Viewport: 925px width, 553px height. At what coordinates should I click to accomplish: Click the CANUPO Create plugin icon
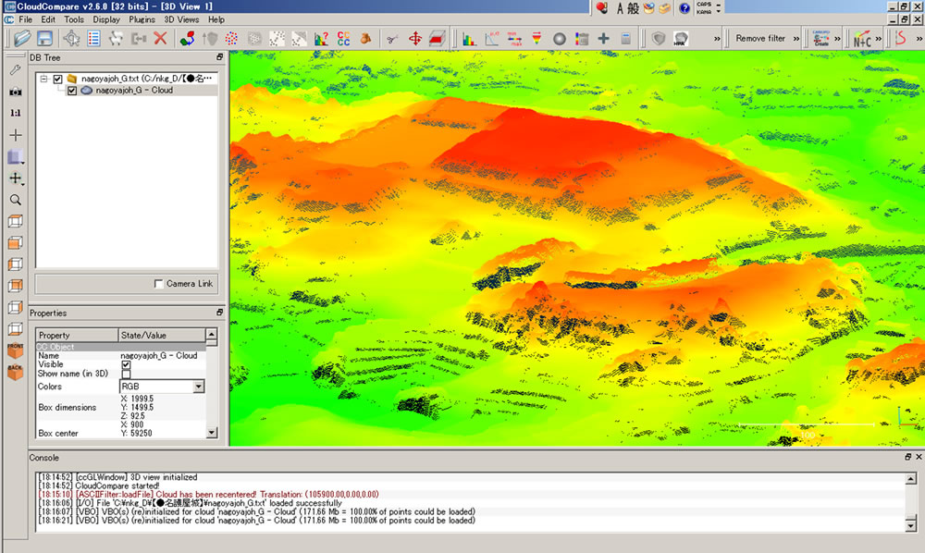[x=820, y=39]
